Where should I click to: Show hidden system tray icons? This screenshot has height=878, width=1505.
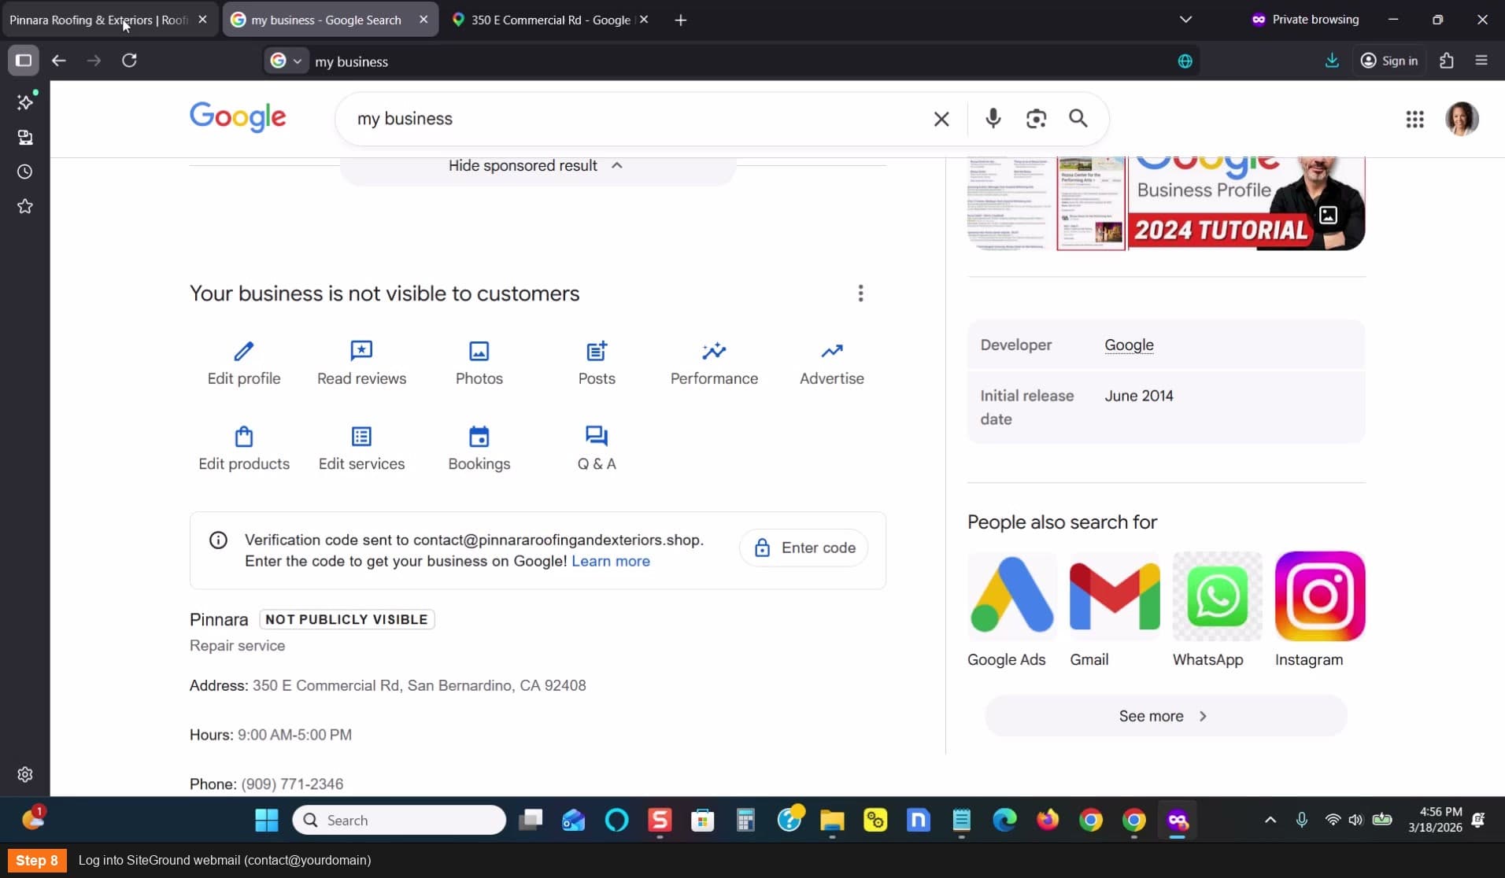pos(1270,820)
